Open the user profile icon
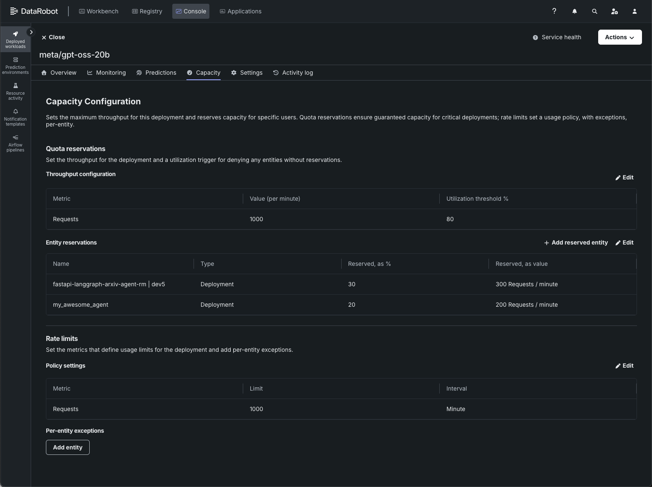The width and height of the screenshot is (652, 487). (634, 11)
